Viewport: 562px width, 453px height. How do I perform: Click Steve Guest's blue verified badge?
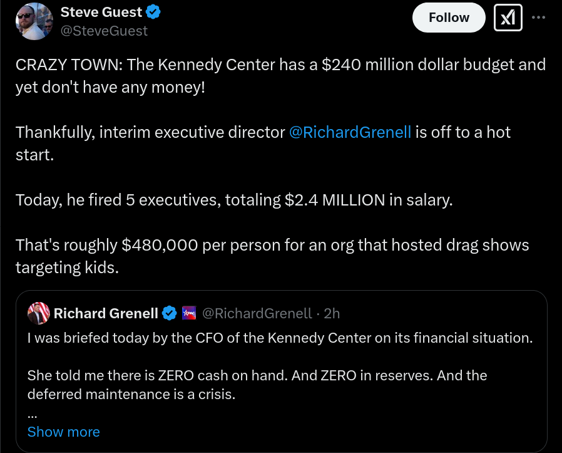point(153,12)
